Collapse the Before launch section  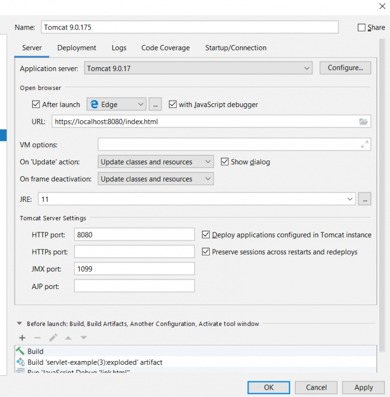click(x=19, y=323)
